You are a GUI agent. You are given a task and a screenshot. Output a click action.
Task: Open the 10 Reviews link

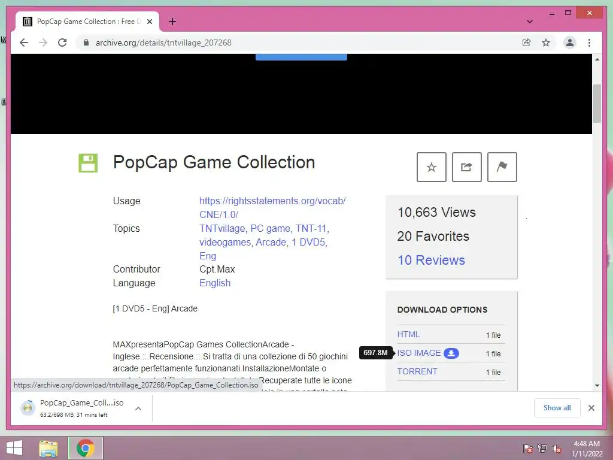click(431, 260)
